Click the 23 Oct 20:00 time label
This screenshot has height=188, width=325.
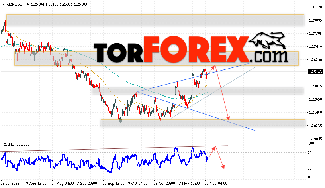[x=164, y=184]
